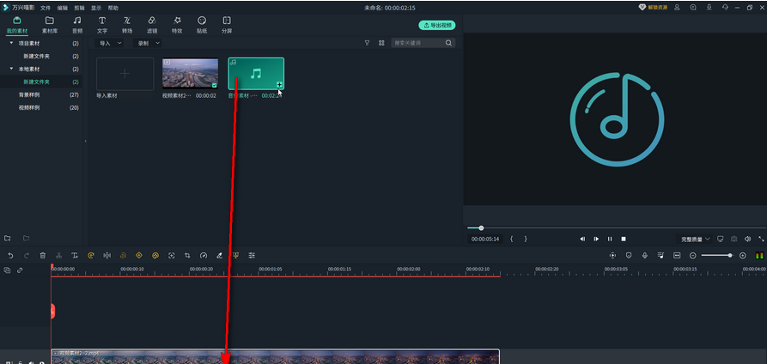Step forward one frame in preview
The width and height of the screenshot is (767, 364).
(x=596, y=240)
